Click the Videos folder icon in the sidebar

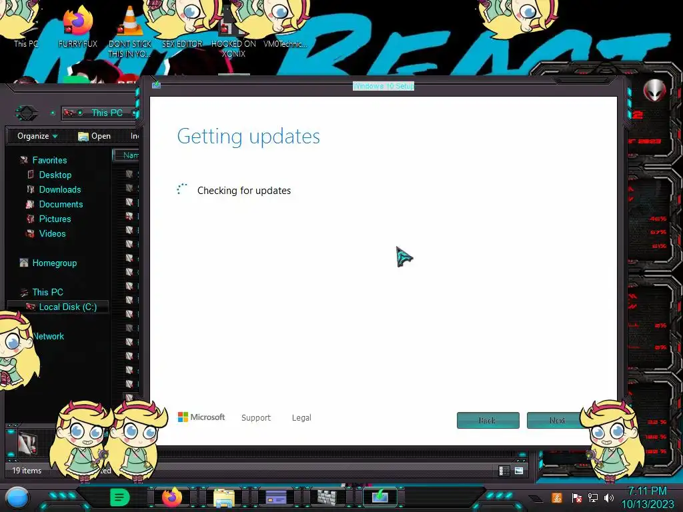(30, 234)
